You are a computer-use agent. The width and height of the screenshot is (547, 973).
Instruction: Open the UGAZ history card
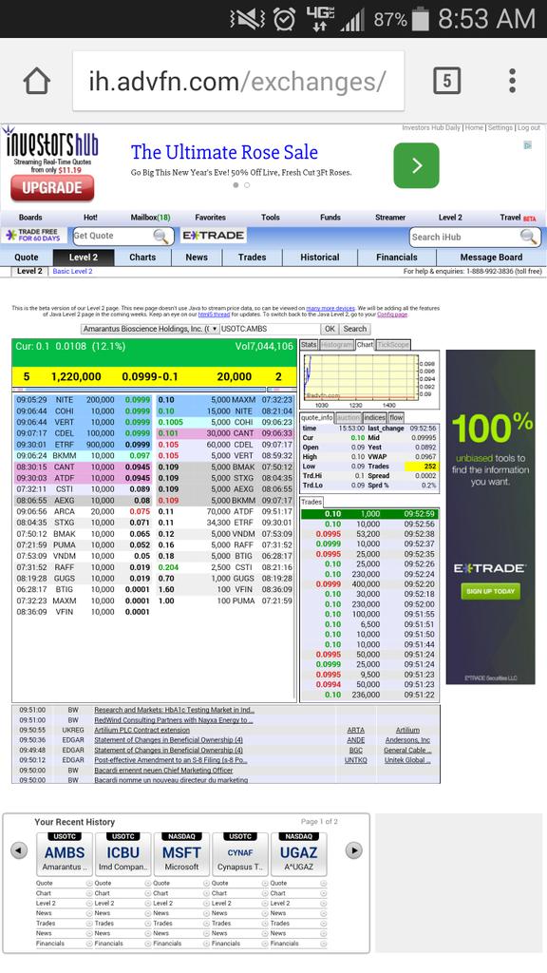click(299, 854)
